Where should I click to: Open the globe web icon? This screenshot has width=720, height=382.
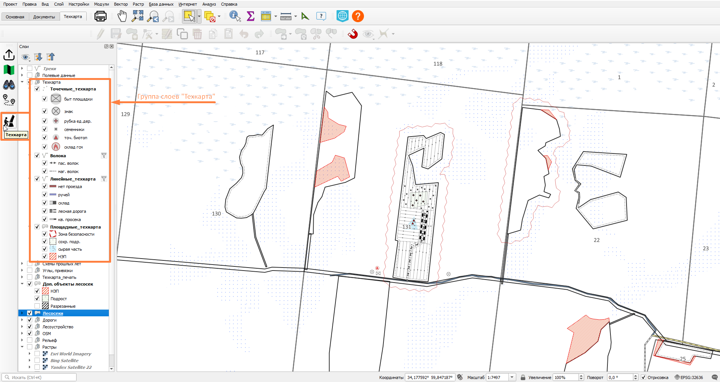pos(343,16)
